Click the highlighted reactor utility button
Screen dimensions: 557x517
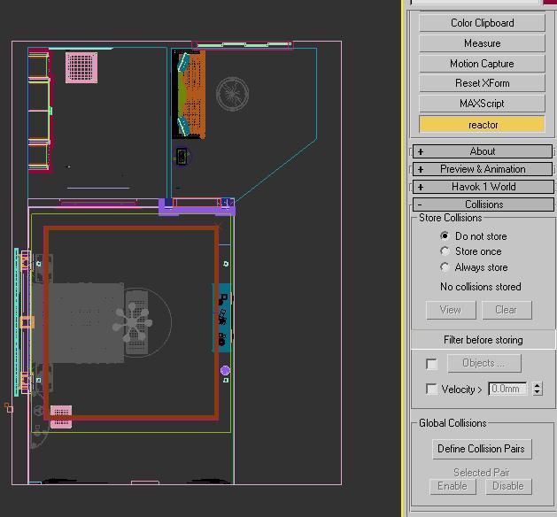[x=482, y=125]
